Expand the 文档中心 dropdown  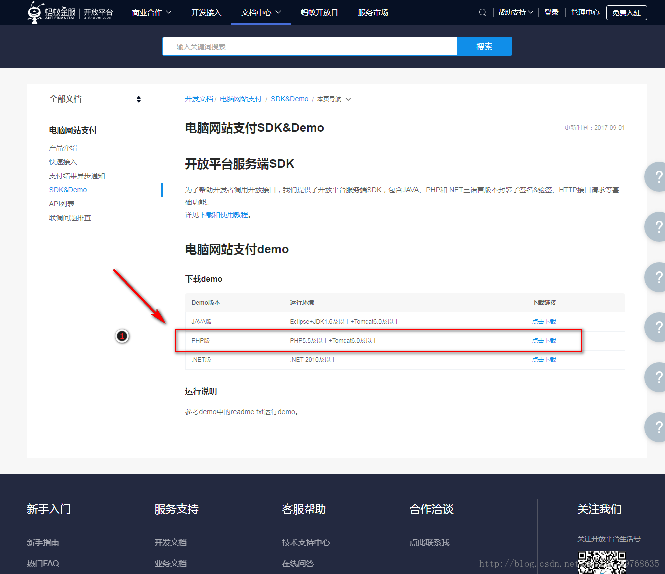[261, 12]
